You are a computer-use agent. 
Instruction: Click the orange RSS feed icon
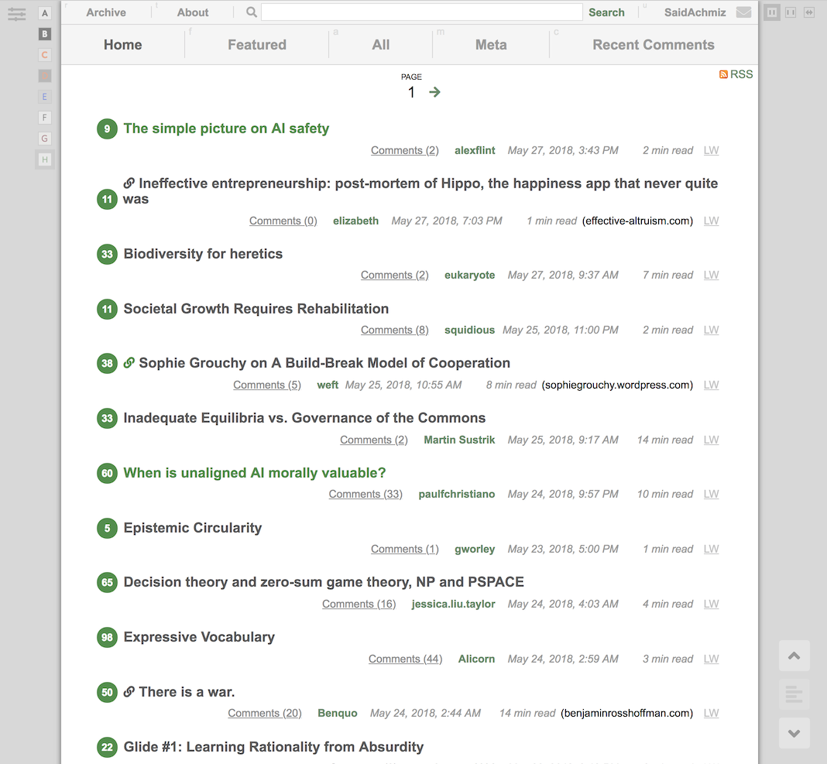[x=723, y=74]
